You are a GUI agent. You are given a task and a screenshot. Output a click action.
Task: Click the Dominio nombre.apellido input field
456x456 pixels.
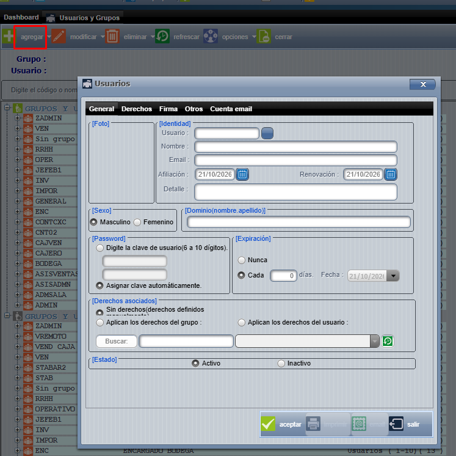(x=299, y=222)
